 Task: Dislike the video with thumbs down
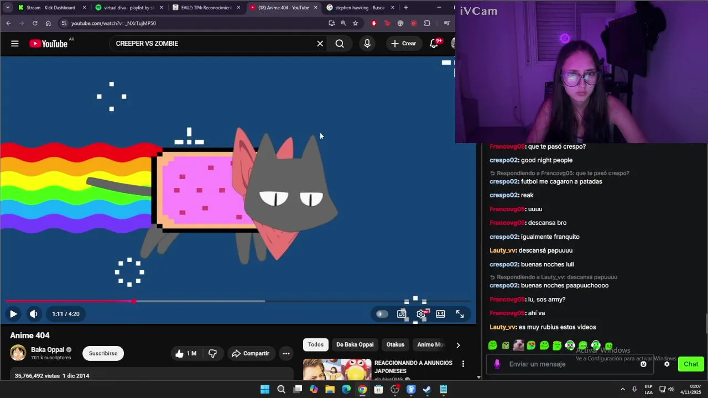[x=212, y=354]
